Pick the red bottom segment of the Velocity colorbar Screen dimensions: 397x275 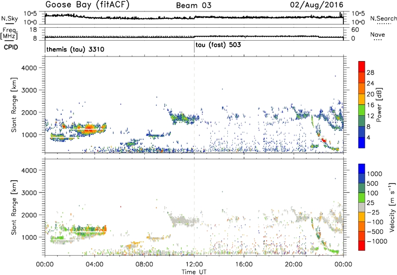[362, 246]
